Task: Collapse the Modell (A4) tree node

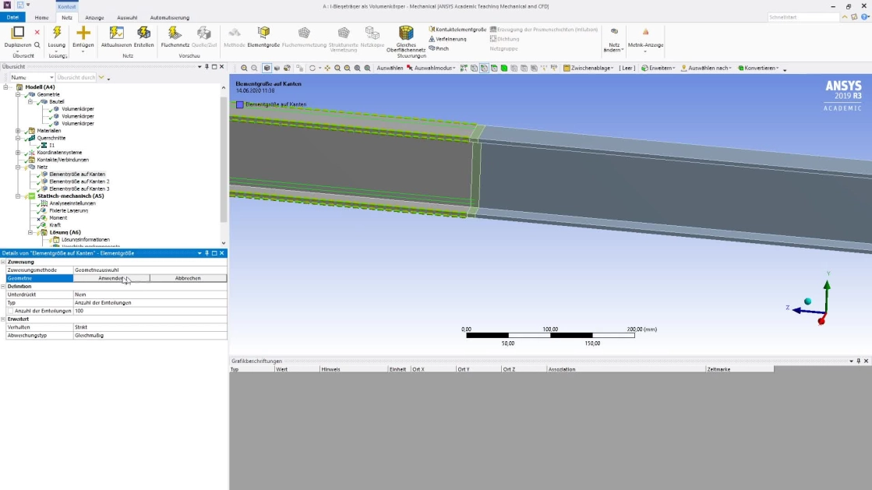Action: [5, 87]
